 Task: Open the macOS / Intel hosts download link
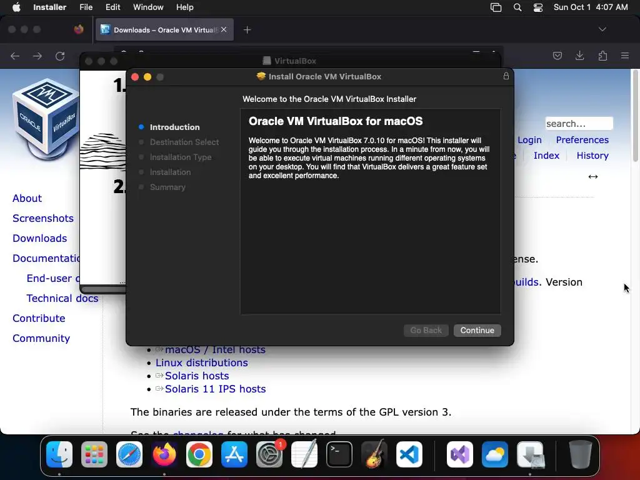(x=215, y=350)
